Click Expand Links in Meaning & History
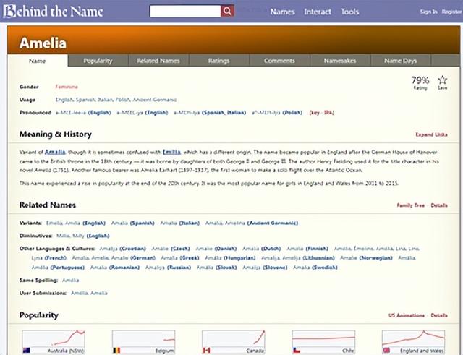Viewport: 463px width, 355px height. (x=431, y=134)
